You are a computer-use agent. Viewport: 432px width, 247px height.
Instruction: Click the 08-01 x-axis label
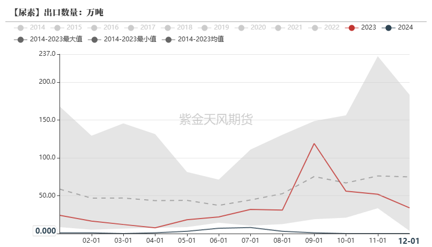pyautogui.click(x=282, y=241)
